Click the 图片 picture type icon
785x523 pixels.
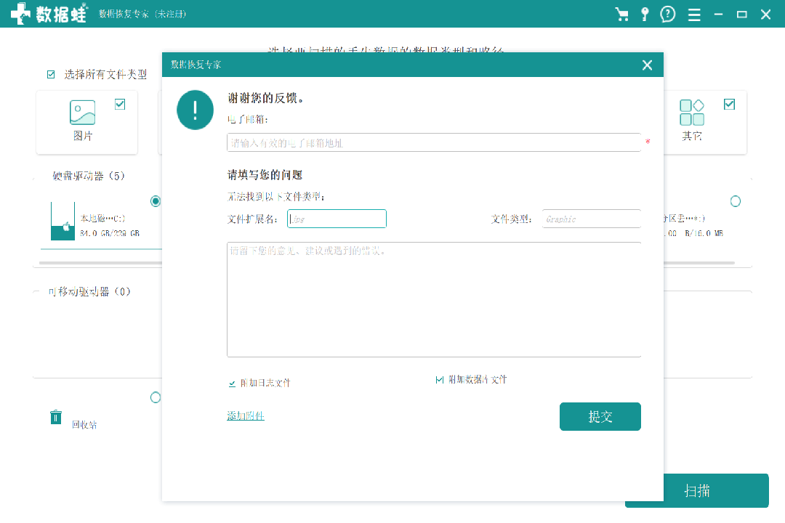(x=82, y=113)
